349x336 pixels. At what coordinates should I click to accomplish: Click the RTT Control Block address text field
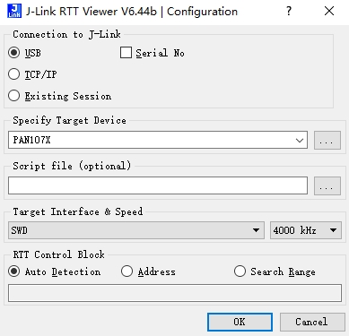175,293
